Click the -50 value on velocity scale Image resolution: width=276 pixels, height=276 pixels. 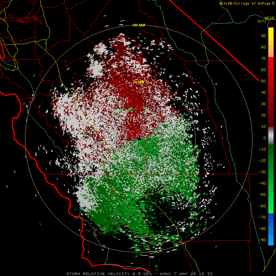tap(262, 195)
